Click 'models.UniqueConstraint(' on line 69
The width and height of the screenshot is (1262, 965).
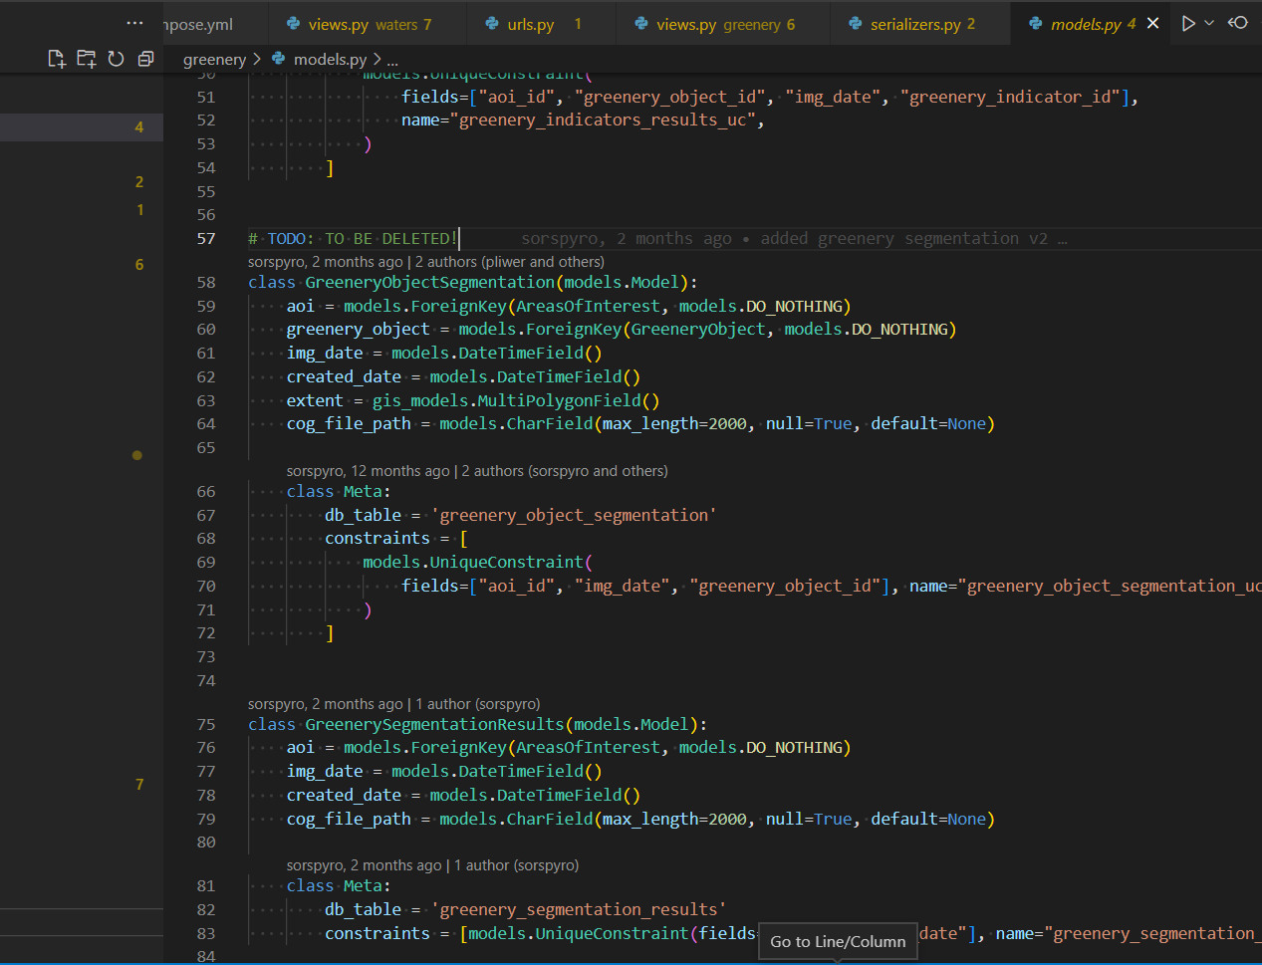477,562
